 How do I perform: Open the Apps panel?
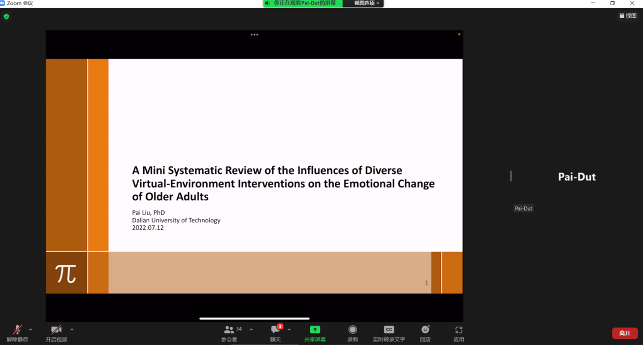tap(459, 330)
